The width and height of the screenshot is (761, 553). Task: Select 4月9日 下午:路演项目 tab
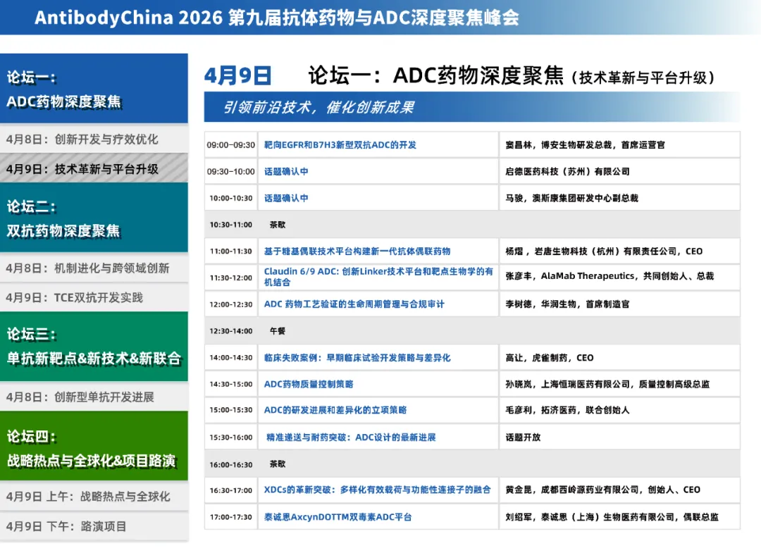(x=94, y=526)
